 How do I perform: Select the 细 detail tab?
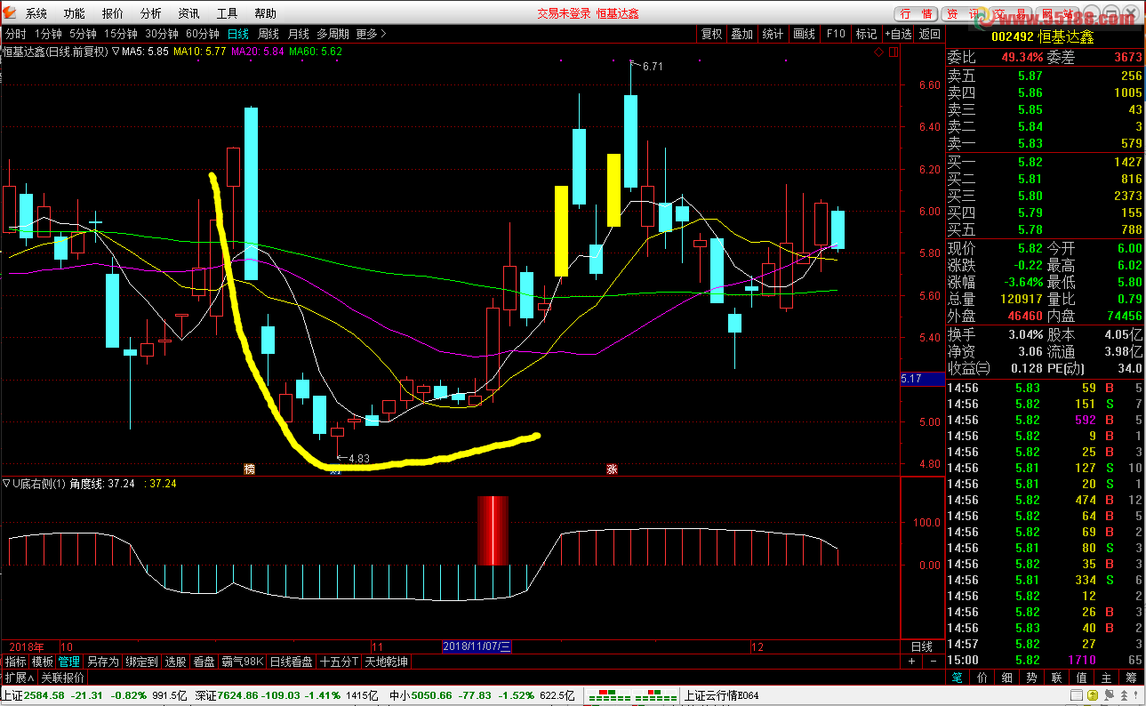[1006, 678]
